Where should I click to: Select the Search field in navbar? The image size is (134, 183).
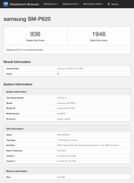pyautogui.click(x=115, y=4)
